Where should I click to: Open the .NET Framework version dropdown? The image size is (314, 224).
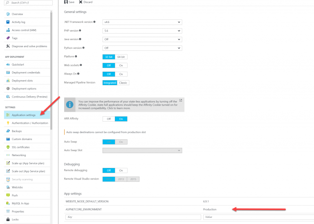tap(142, 22)
